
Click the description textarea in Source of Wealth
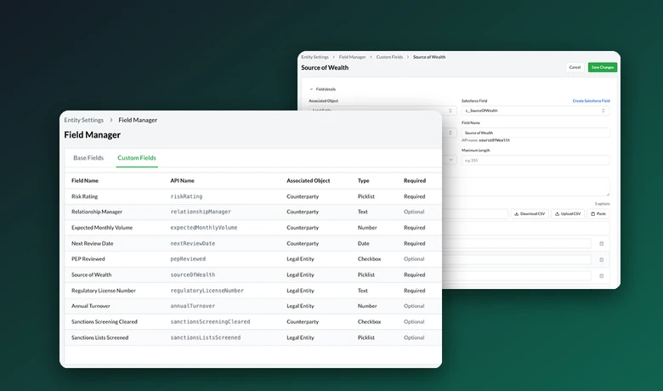pyautogui.click(x=525, y=186)
